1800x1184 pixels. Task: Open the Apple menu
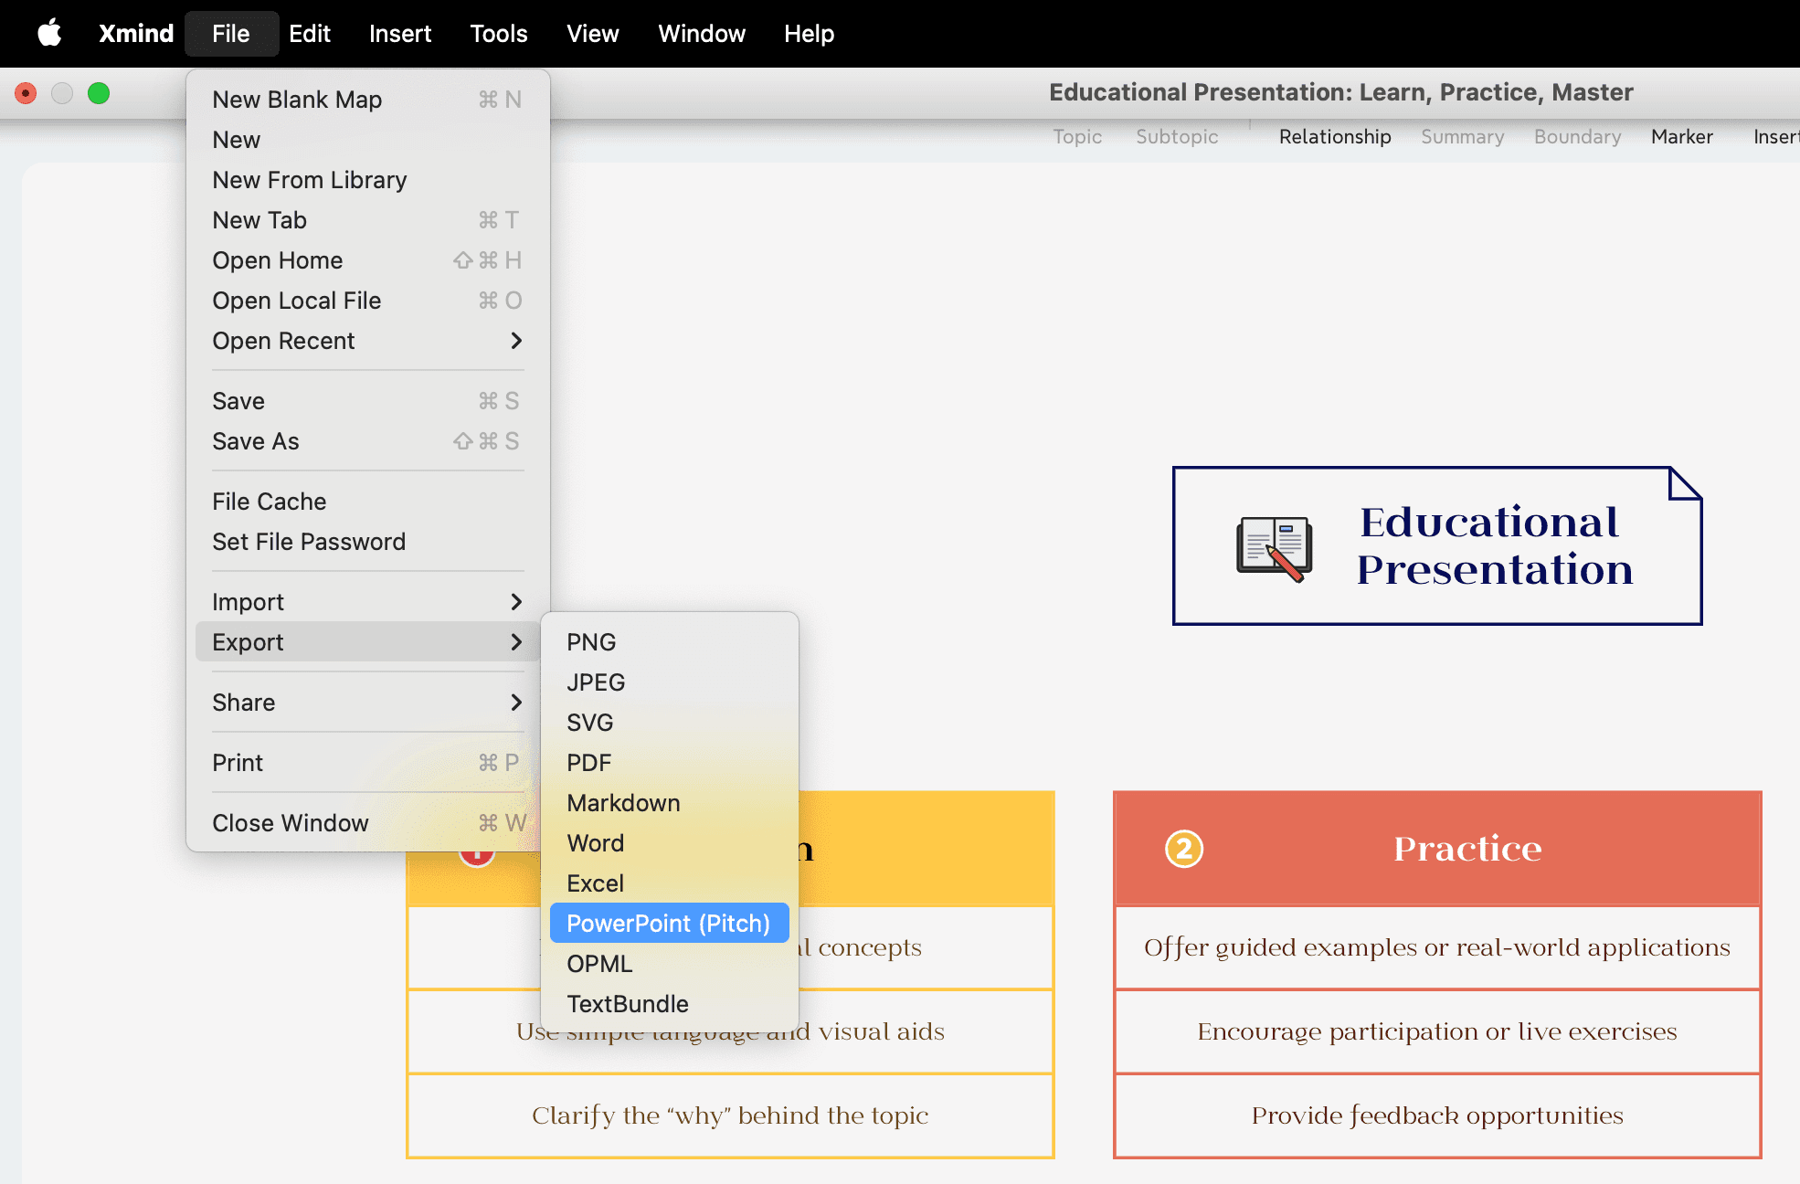coord(49,33)
